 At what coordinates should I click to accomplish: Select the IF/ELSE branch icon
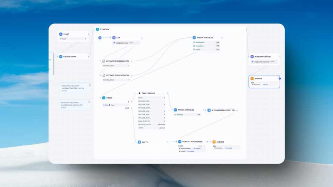tap(104, 98)
